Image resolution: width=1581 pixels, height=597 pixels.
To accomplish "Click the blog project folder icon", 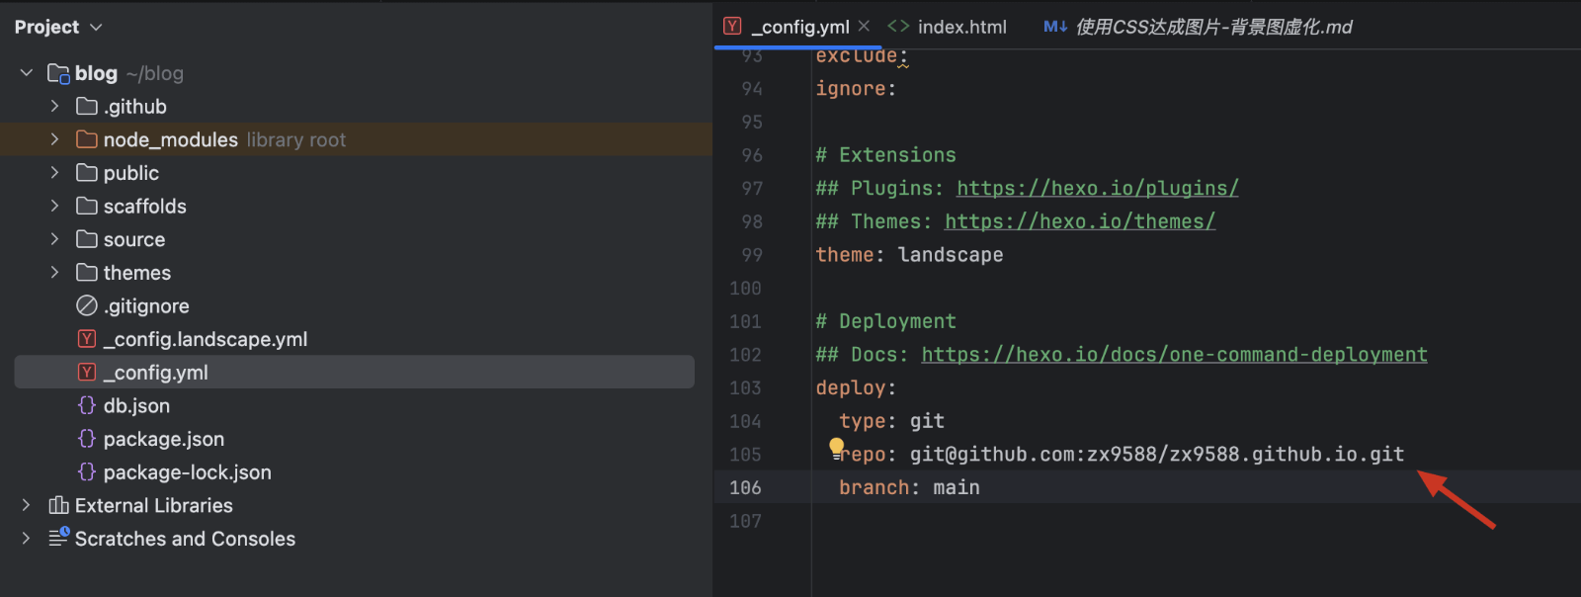I will click(x=59, y=73).
